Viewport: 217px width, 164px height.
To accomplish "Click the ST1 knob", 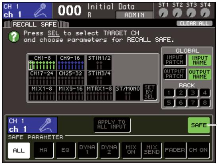I will (163, 13).
